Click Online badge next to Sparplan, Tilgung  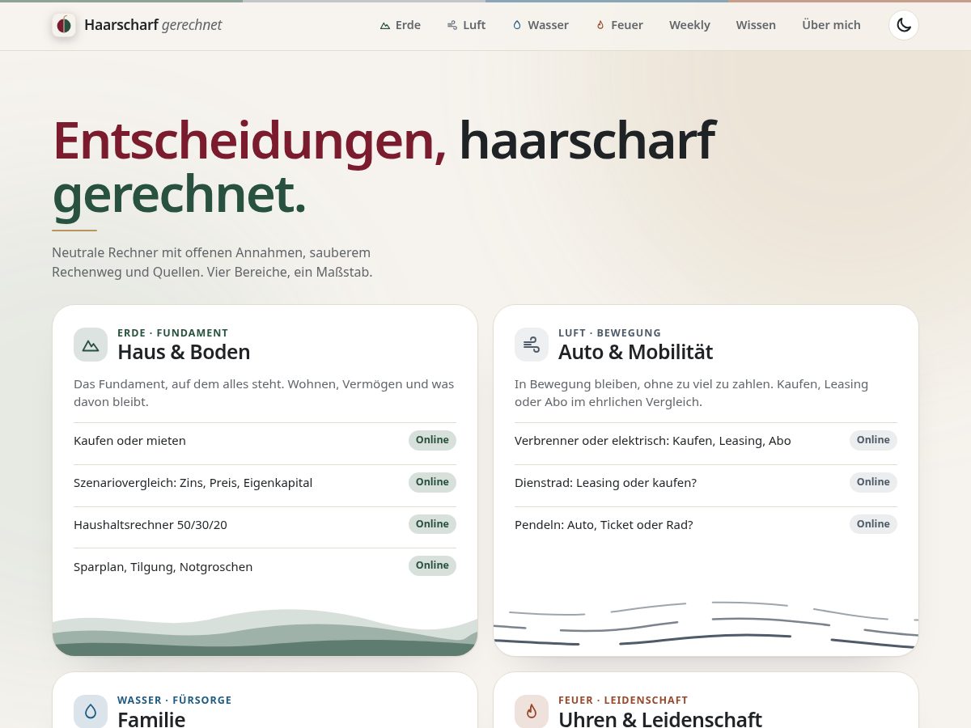[432, 565]
